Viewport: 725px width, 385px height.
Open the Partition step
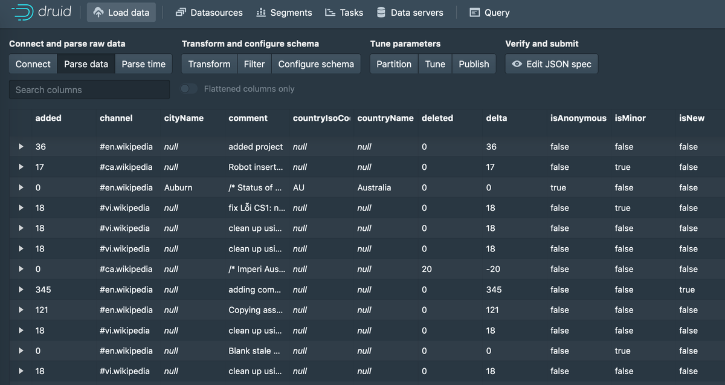394,64
